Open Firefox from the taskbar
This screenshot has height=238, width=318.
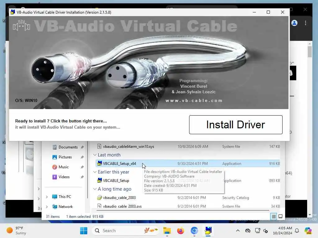[x=180, y=231]
